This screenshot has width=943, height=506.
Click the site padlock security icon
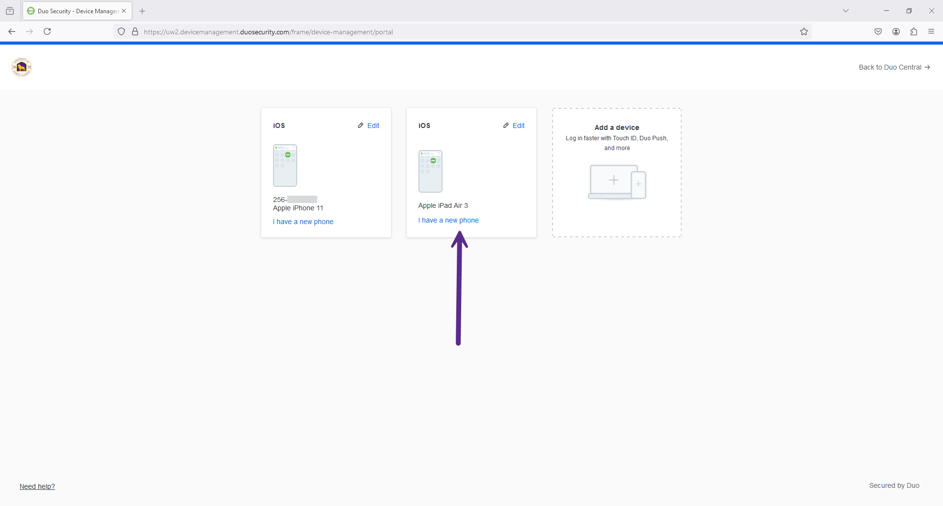tap(135, 32)
